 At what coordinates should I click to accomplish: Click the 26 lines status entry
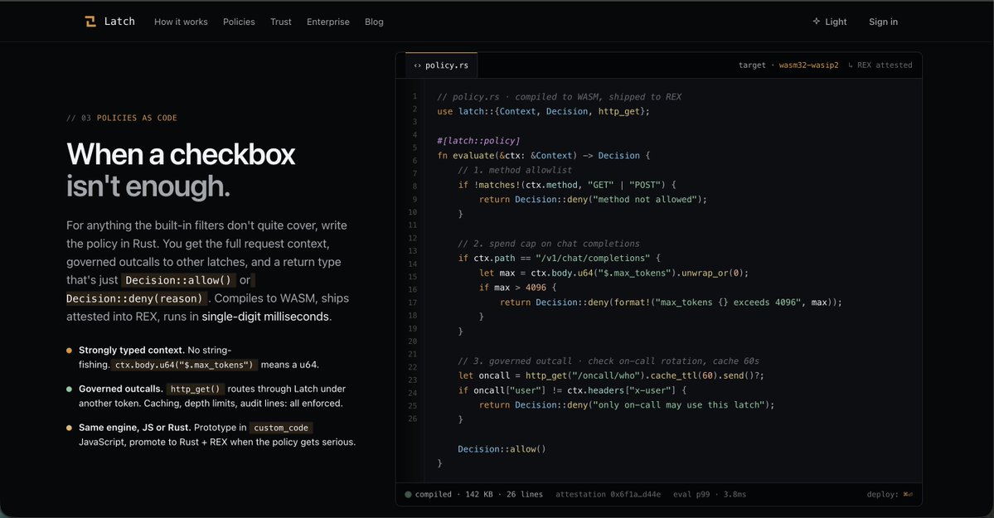524,495
